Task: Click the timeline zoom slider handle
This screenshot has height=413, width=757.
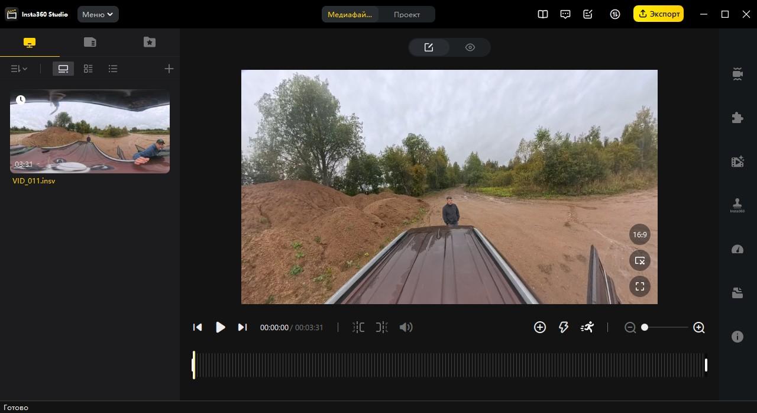Action: 645,327
